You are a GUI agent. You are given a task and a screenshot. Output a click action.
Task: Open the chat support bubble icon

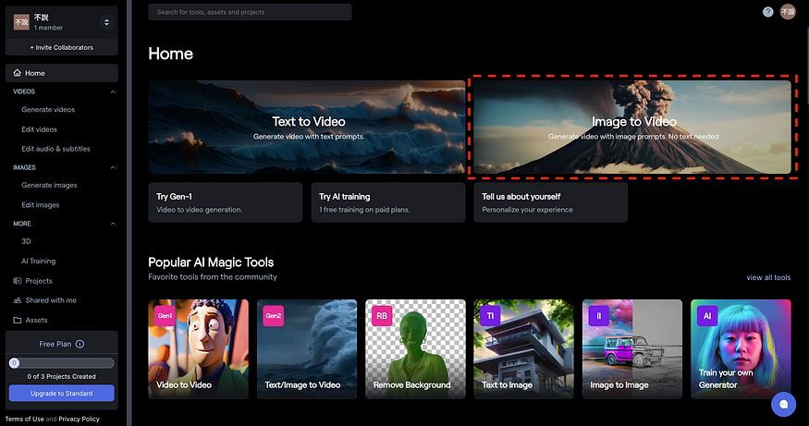pyautogui.click(x=783, y=404)
